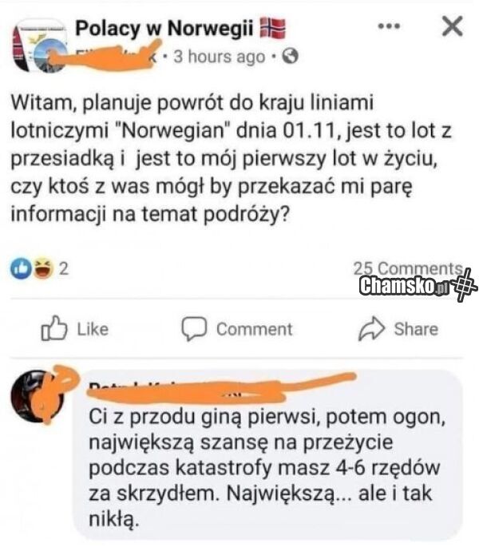Open the Polacy w Norwegii group avatar

40,46
